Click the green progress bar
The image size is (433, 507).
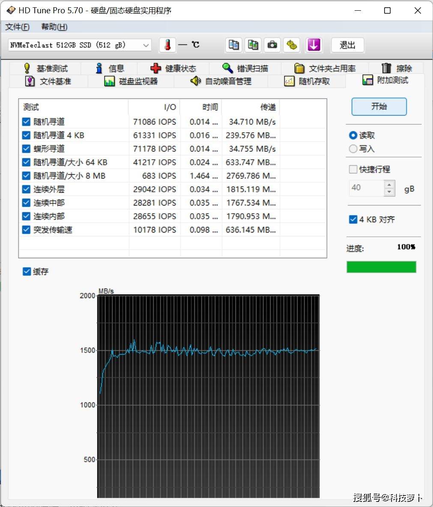click(x=381, y=267)
